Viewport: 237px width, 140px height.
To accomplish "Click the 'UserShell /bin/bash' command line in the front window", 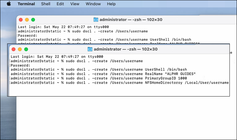I will (99, 69).
